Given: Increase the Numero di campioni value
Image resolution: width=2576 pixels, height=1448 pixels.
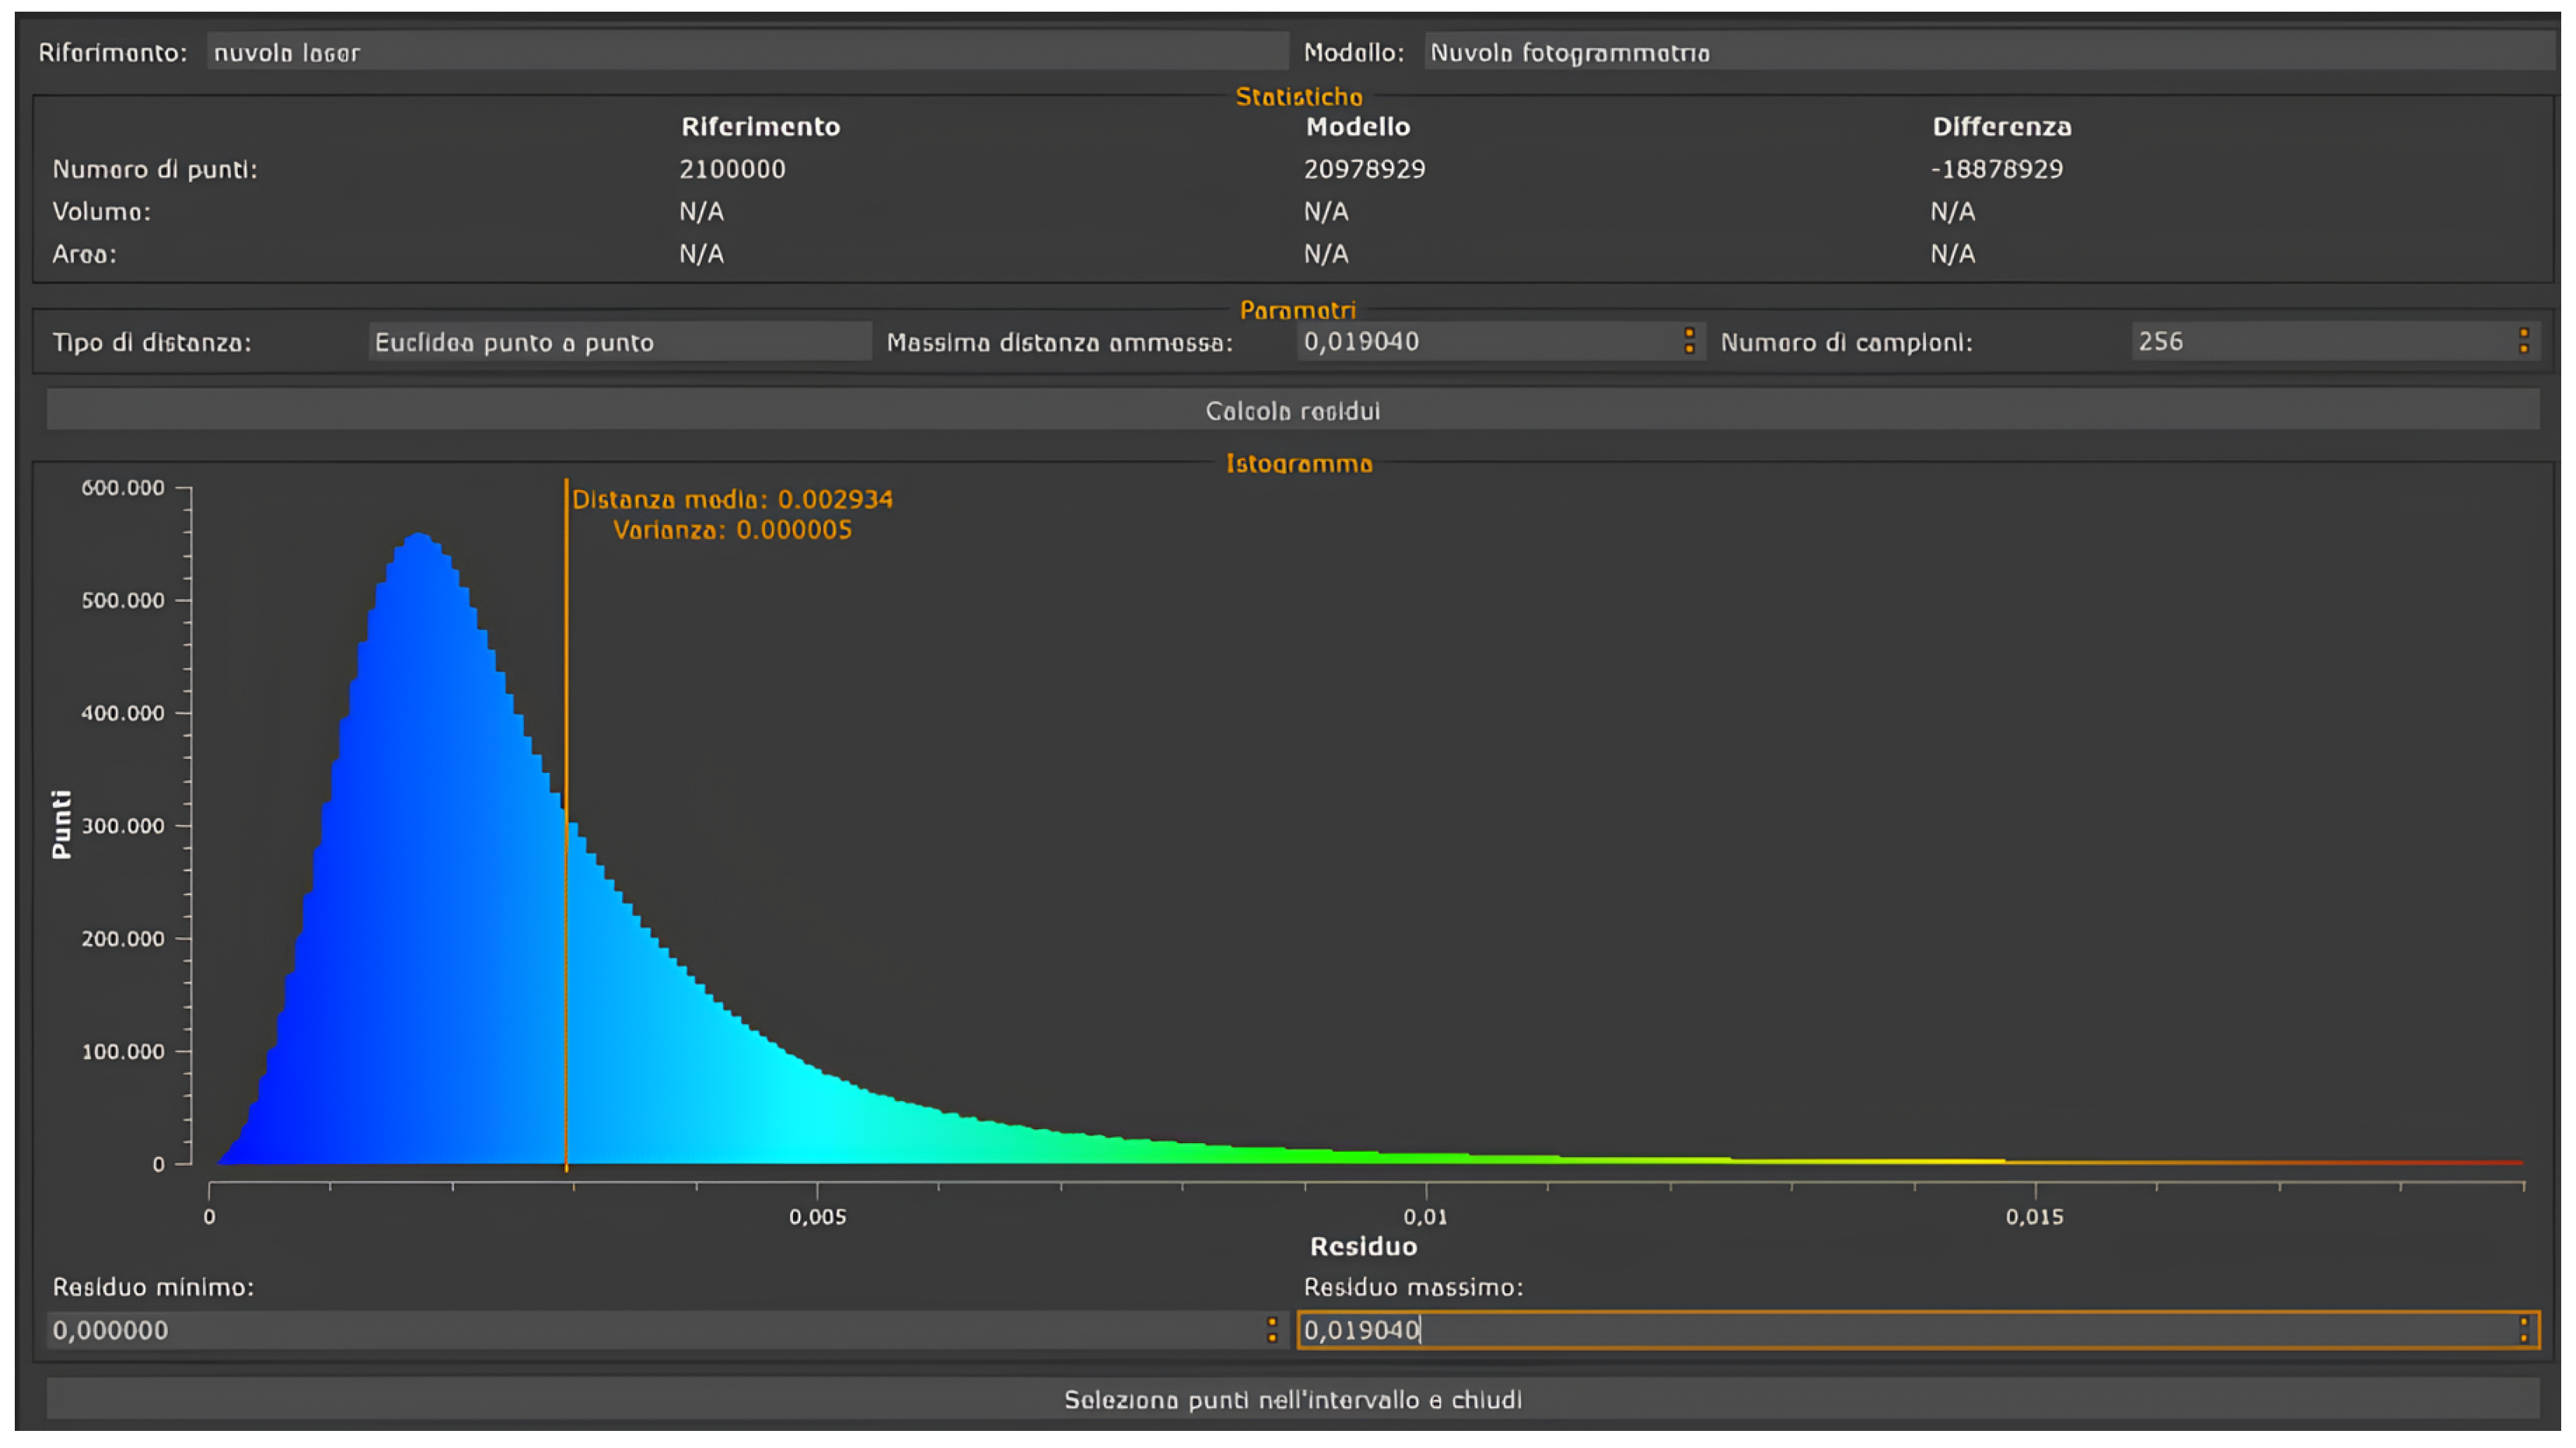Looking at the screenshot, I should tap(2523, 332).
